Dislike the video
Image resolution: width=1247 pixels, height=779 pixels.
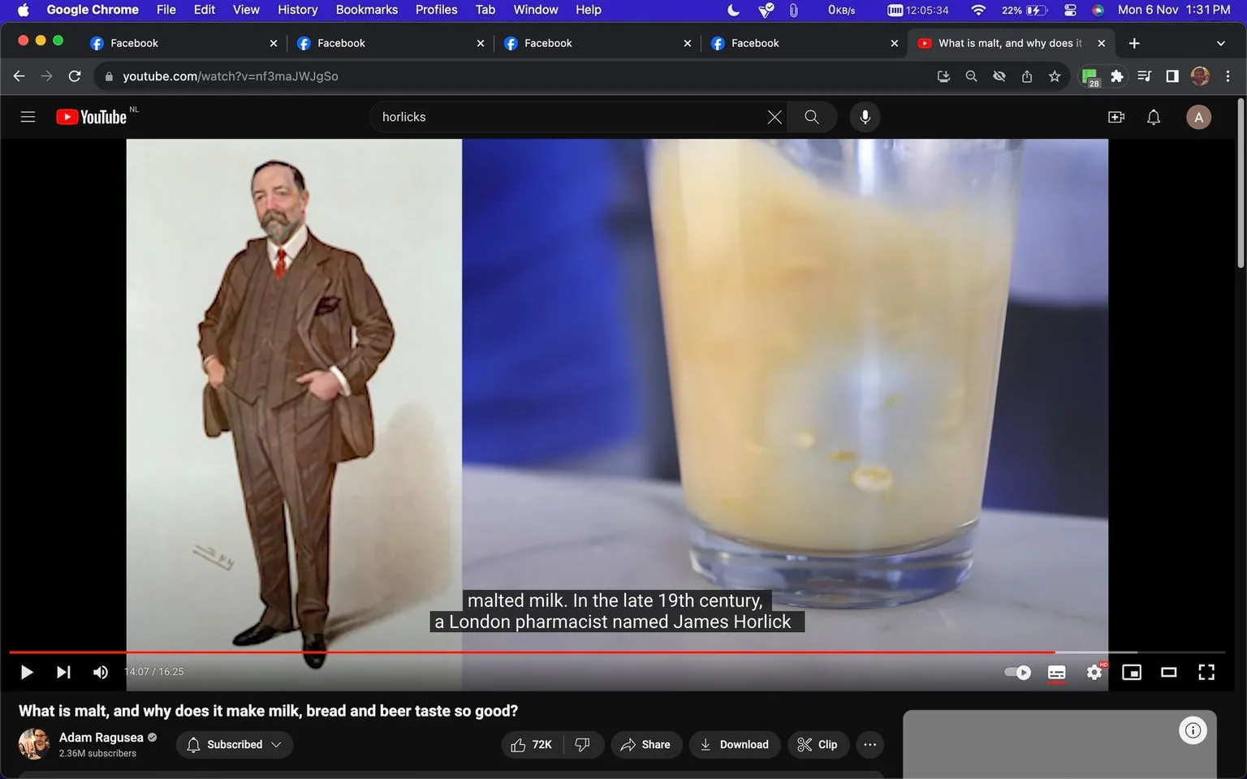tap(582, 744)
